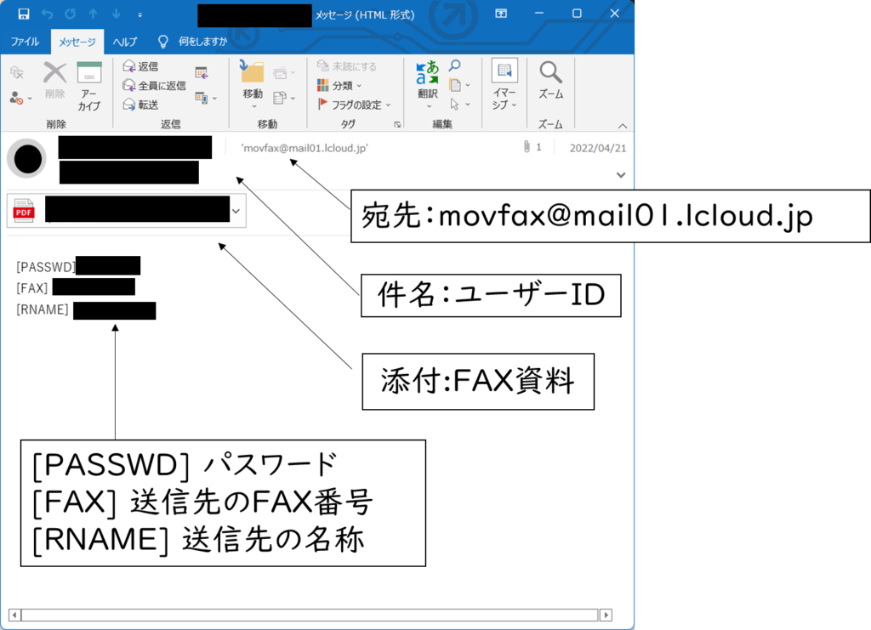Viewport: 871px width, 630px height.
Task: Click the horizontal scrollbar right arrow
Action: (606, 615)
